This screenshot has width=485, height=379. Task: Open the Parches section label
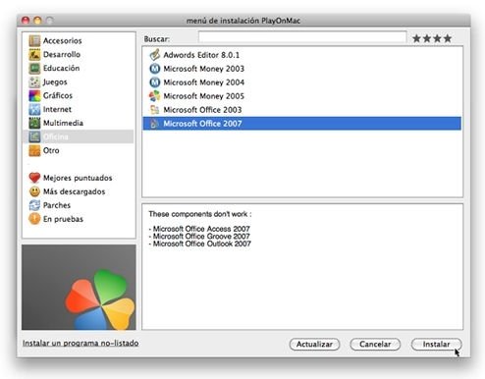click(x=57, y=205)
